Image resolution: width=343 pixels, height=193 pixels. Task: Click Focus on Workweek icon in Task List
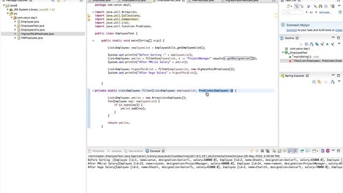pos(309,6)
